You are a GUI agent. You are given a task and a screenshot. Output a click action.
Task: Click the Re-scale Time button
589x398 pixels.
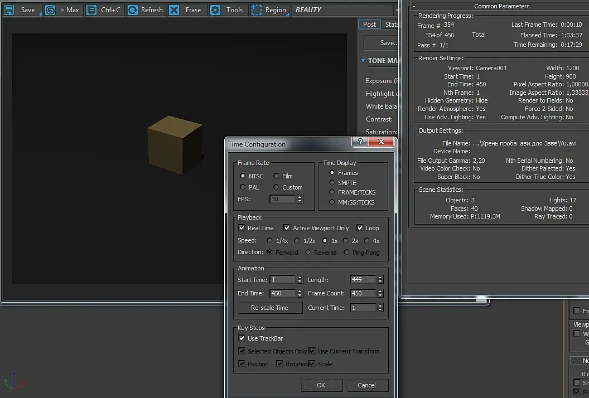point(270,308)
